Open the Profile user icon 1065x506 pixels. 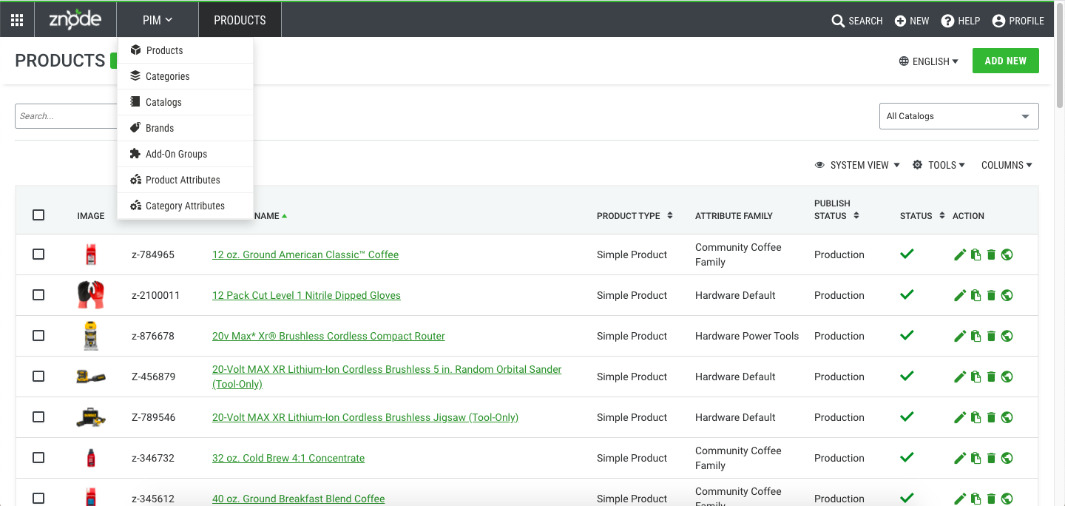coord(998,21)
